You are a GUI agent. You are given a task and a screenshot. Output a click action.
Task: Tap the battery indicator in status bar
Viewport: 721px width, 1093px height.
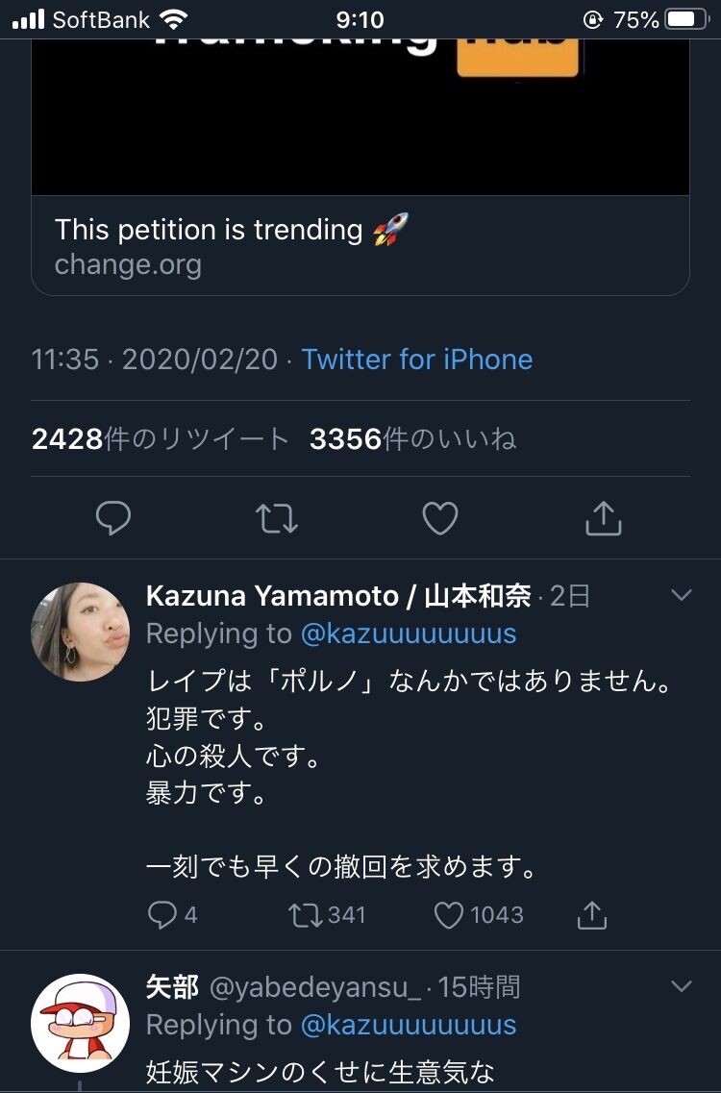pos(686,20)
